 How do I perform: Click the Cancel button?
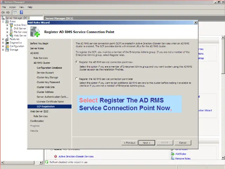click(x=183, y=143)
